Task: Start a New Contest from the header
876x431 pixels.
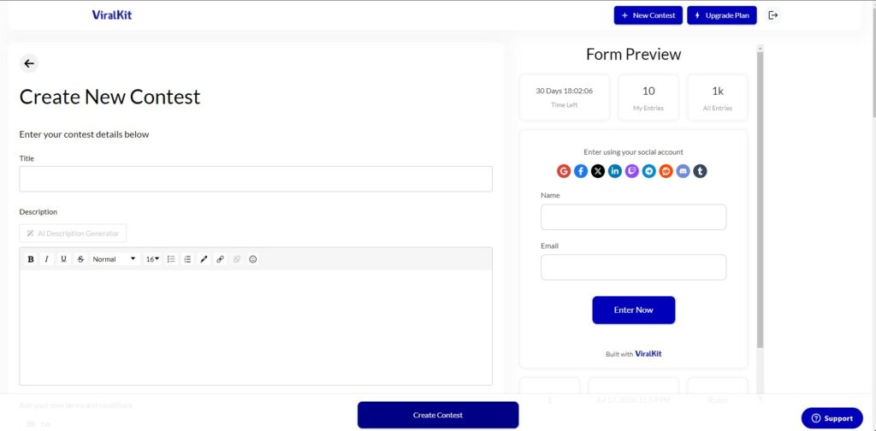Action: 648,15
